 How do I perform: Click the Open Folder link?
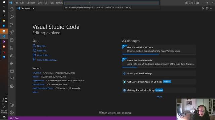[43, 55]
